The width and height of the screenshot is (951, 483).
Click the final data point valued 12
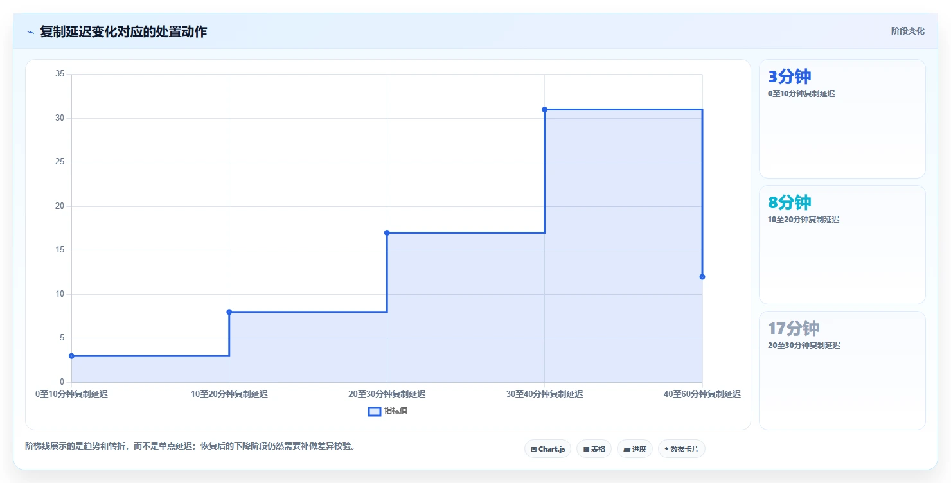(702, 277)
